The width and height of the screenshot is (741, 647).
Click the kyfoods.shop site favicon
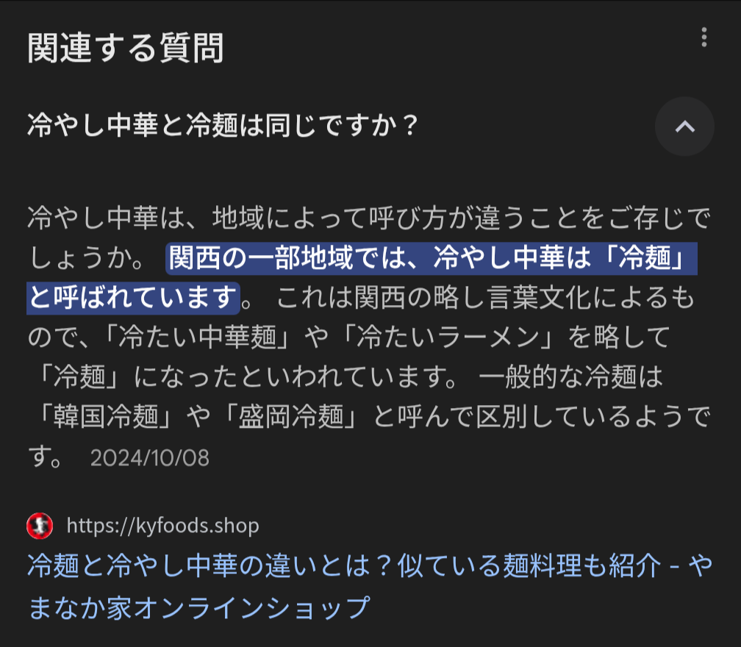(x=40, y=526)
